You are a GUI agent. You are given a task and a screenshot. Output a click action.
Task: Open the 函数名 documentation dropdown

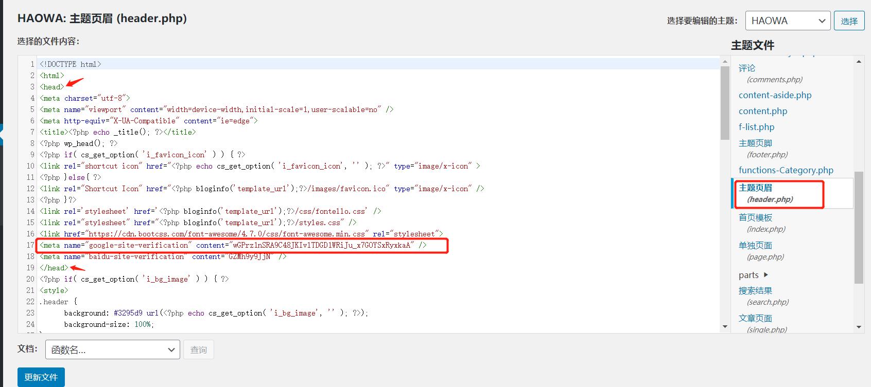click(112, 349)
